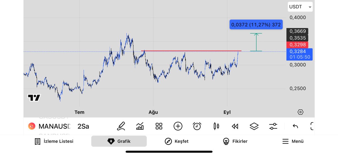The image size is (338, 156).
Task: Tap the current price 0,3284 label
Action: [x=299, y=52]
